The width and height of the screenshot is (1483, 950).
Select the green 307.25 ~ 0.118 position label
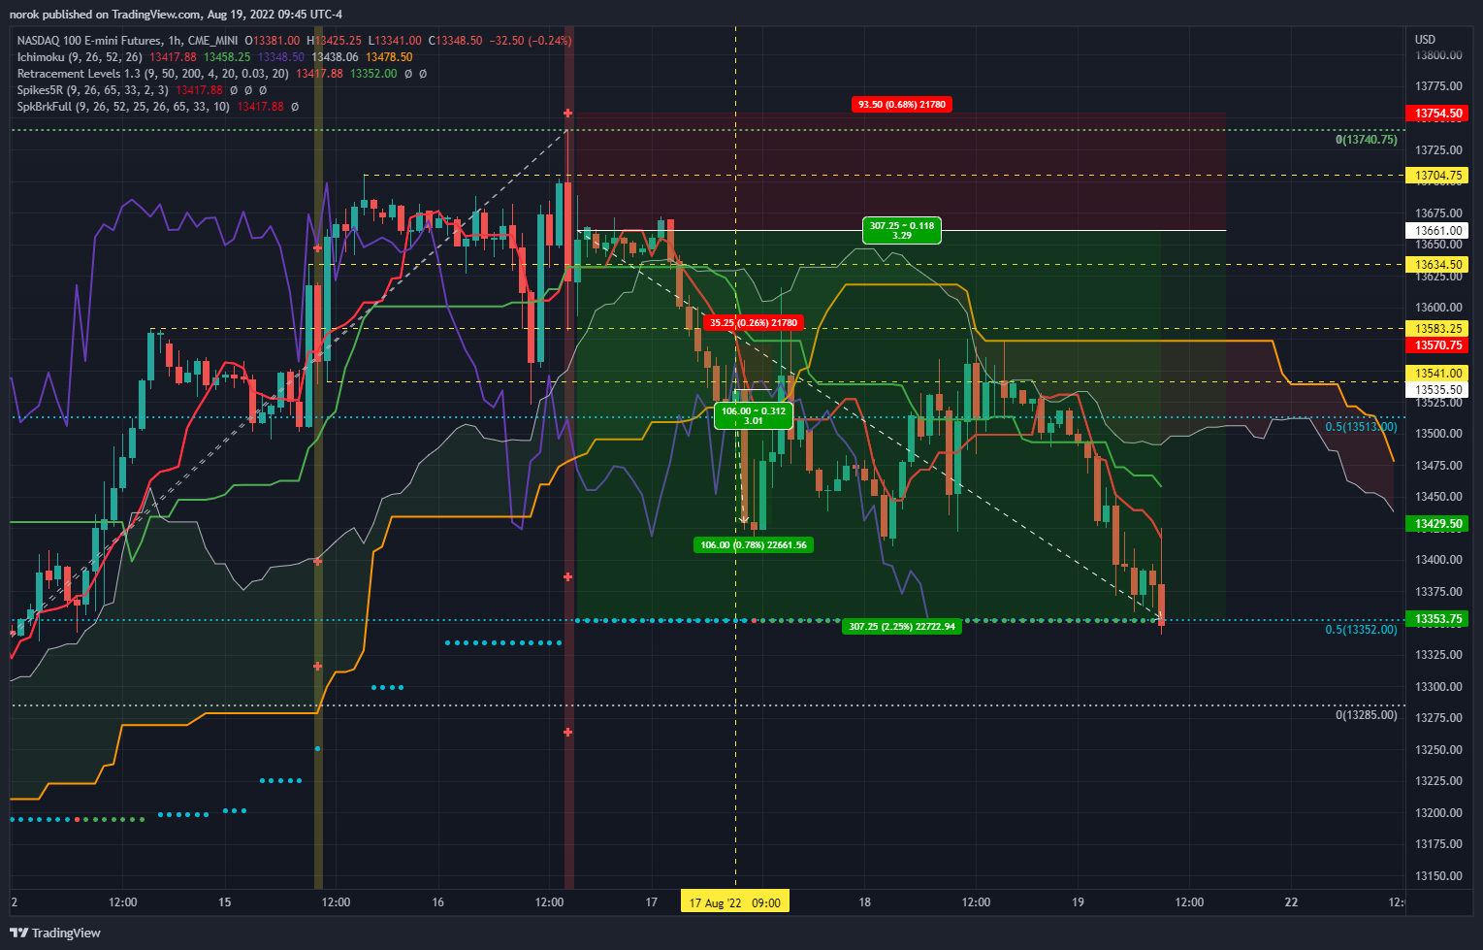(x=902, y=230)
